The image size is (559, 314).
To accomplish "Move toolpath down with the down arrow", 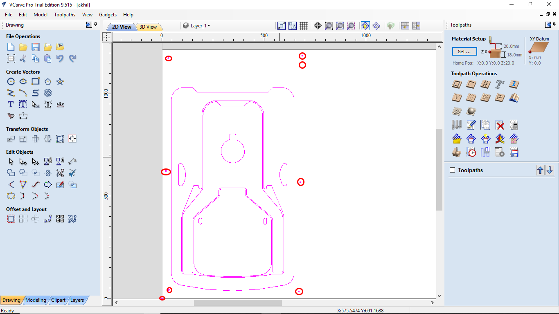I will [x=550, y=170].
